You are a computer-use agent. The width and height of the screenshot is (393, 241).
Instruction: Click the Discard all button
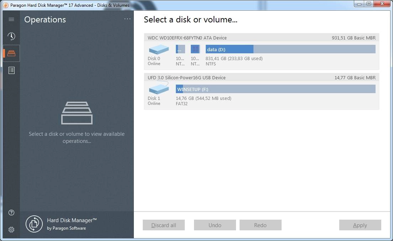[164, 225]
